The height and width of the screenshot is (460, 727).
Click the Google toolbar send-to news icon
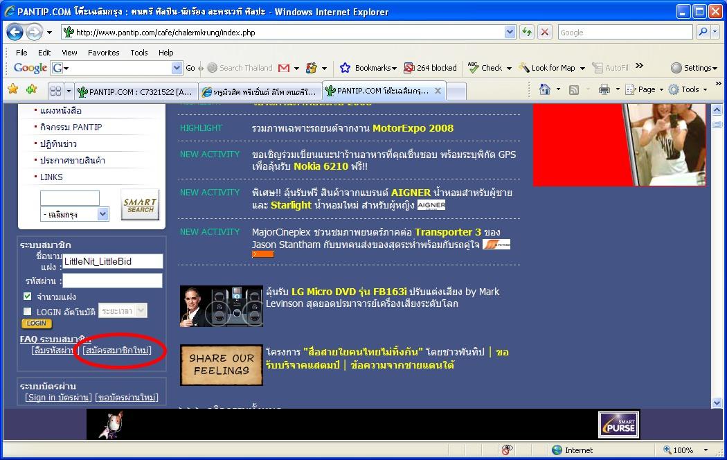click(312, 68)
